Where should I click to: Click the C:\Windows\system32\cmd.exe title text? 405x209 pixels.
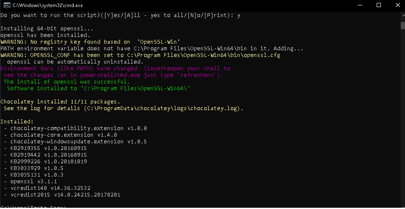pos(48,5)
